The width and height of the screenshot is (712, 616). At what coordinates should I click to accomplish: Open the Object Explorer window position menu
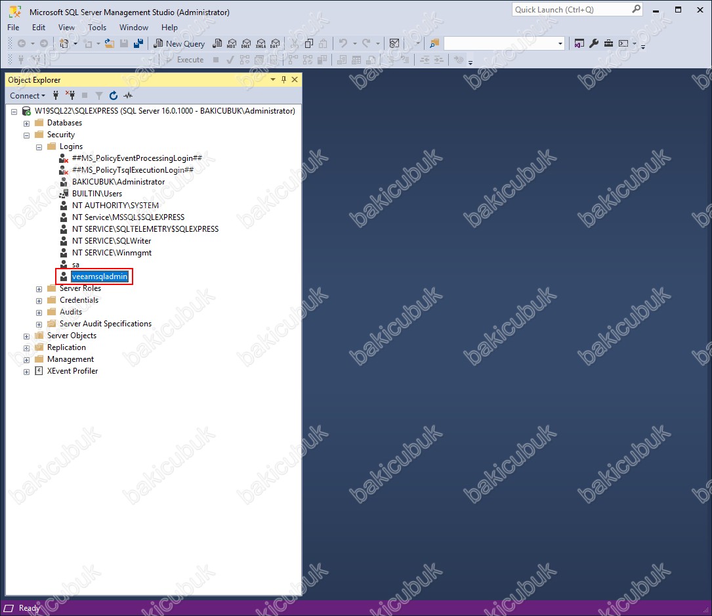[273, 80]
